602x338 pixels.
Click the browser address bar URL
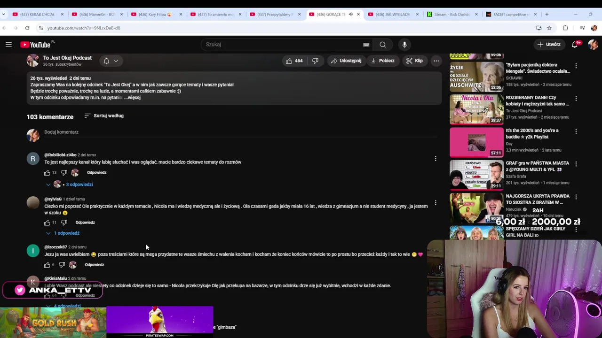[84, 28]
